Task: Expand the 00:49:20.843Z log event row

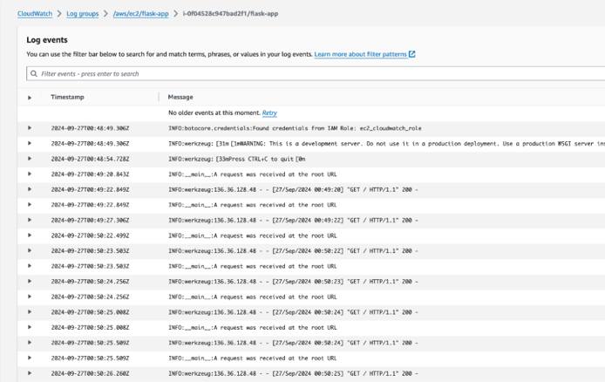Action: coord(30,174)
